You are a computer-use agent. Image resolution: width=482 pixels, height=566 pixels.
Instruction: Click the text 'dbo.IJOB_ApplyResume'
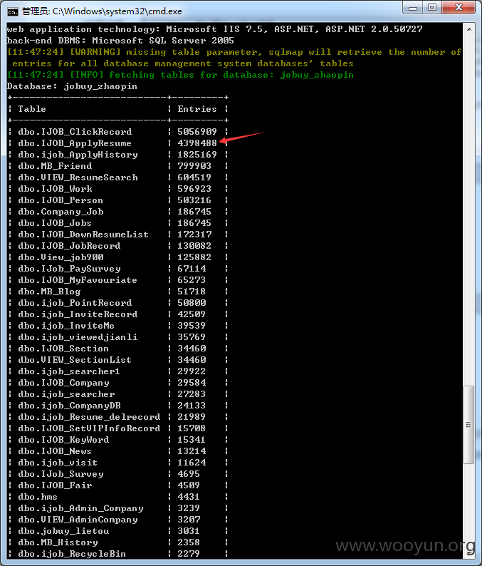[75, 143]
